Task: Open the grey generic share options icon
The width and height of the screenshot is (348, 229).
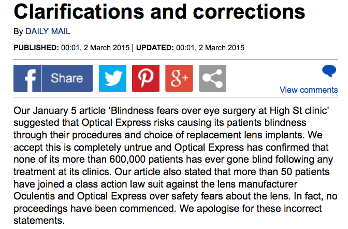Action: (213, 78)
